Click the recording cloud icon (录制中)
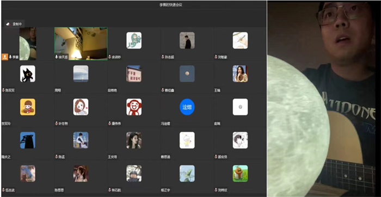The image size is (381, 197). point(8,24)
